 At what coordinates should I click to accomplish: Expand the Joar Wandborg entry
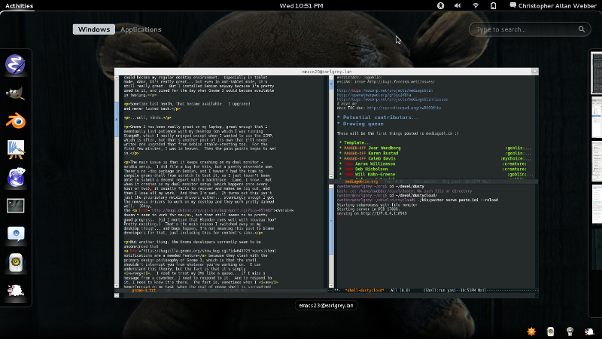pyautogui.click(x=385, y=148)
